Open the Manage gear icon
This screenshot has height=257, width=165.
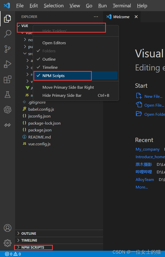point(8,243)
